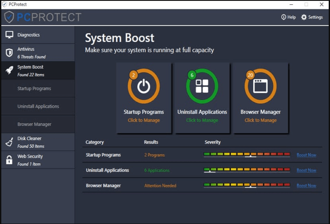Open Browser Manager sidebar sub-item
The height and width of the screenshot is (224, 330).
[34, 124]
